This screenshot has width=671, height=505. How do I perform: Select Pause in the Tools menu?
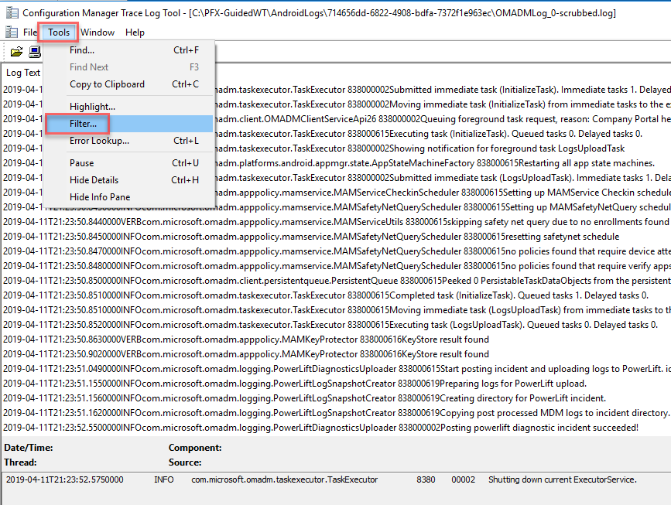click(128, 163)
